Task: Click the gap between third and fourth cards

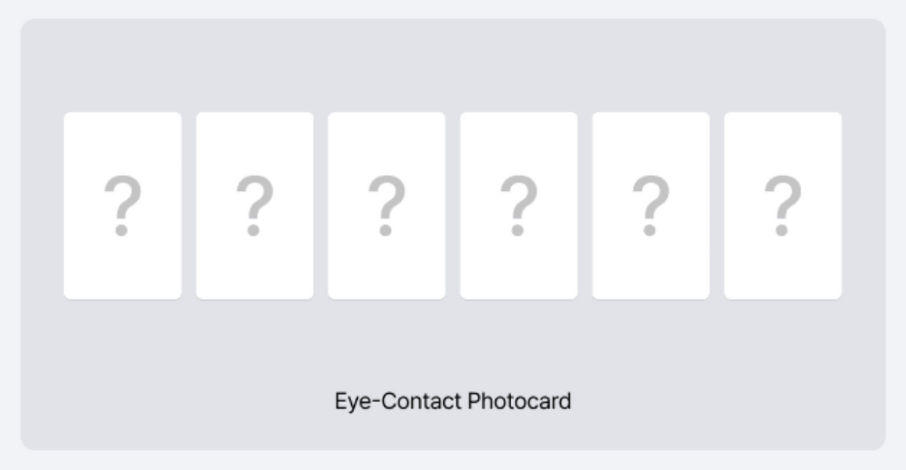Action: pyautogui.click(x=453, y=205)
